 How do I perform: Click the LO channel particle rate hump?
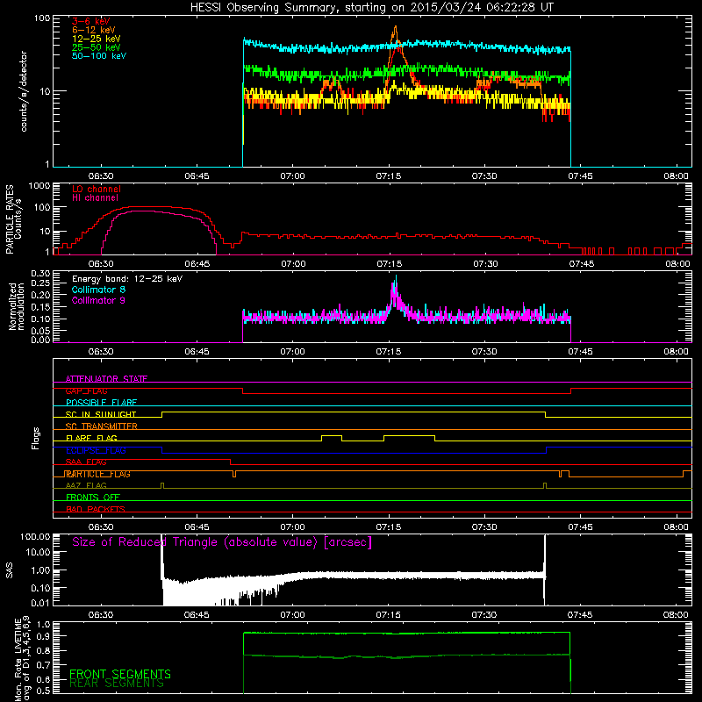coord(152,207)
